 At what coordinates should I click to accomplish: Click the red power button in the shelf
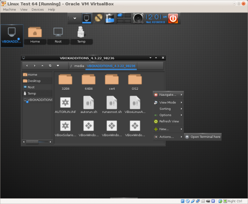tap(173, 18)
